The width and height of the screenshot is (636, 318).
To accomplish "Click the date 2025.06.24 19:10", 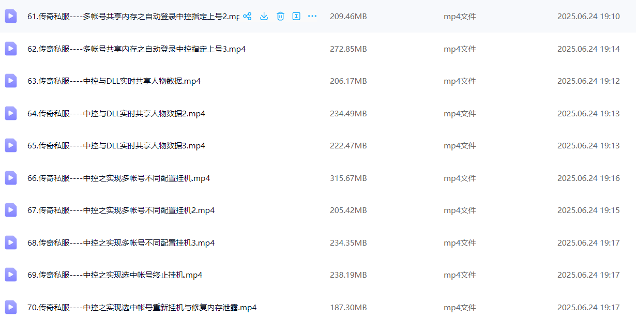I will click(588, 17).
